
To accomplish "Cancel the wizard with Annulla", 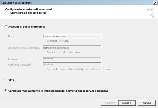I will click(147, 103).
